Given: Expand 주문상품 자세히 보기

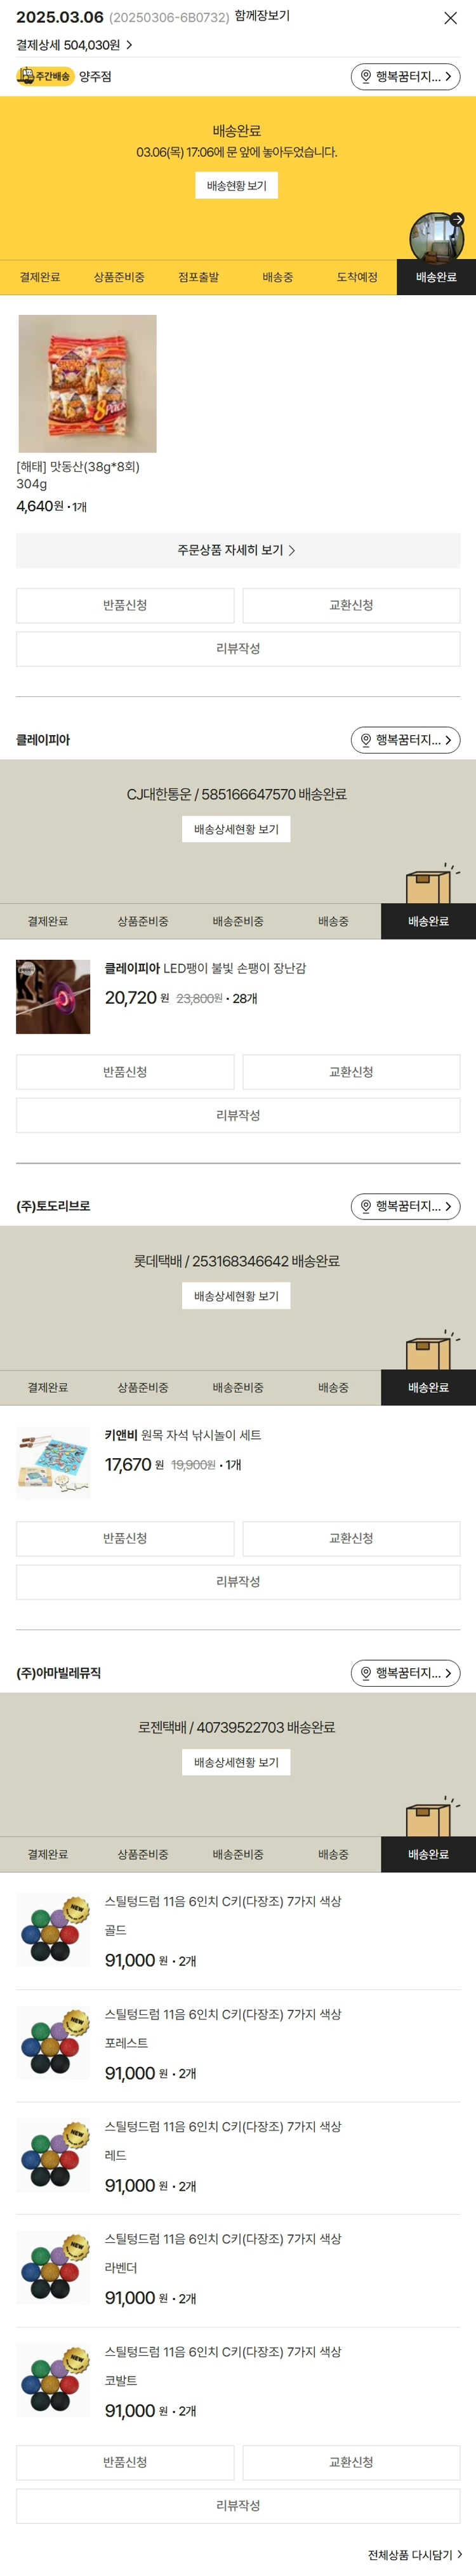Looking at the screenshot, I should 237,550.
